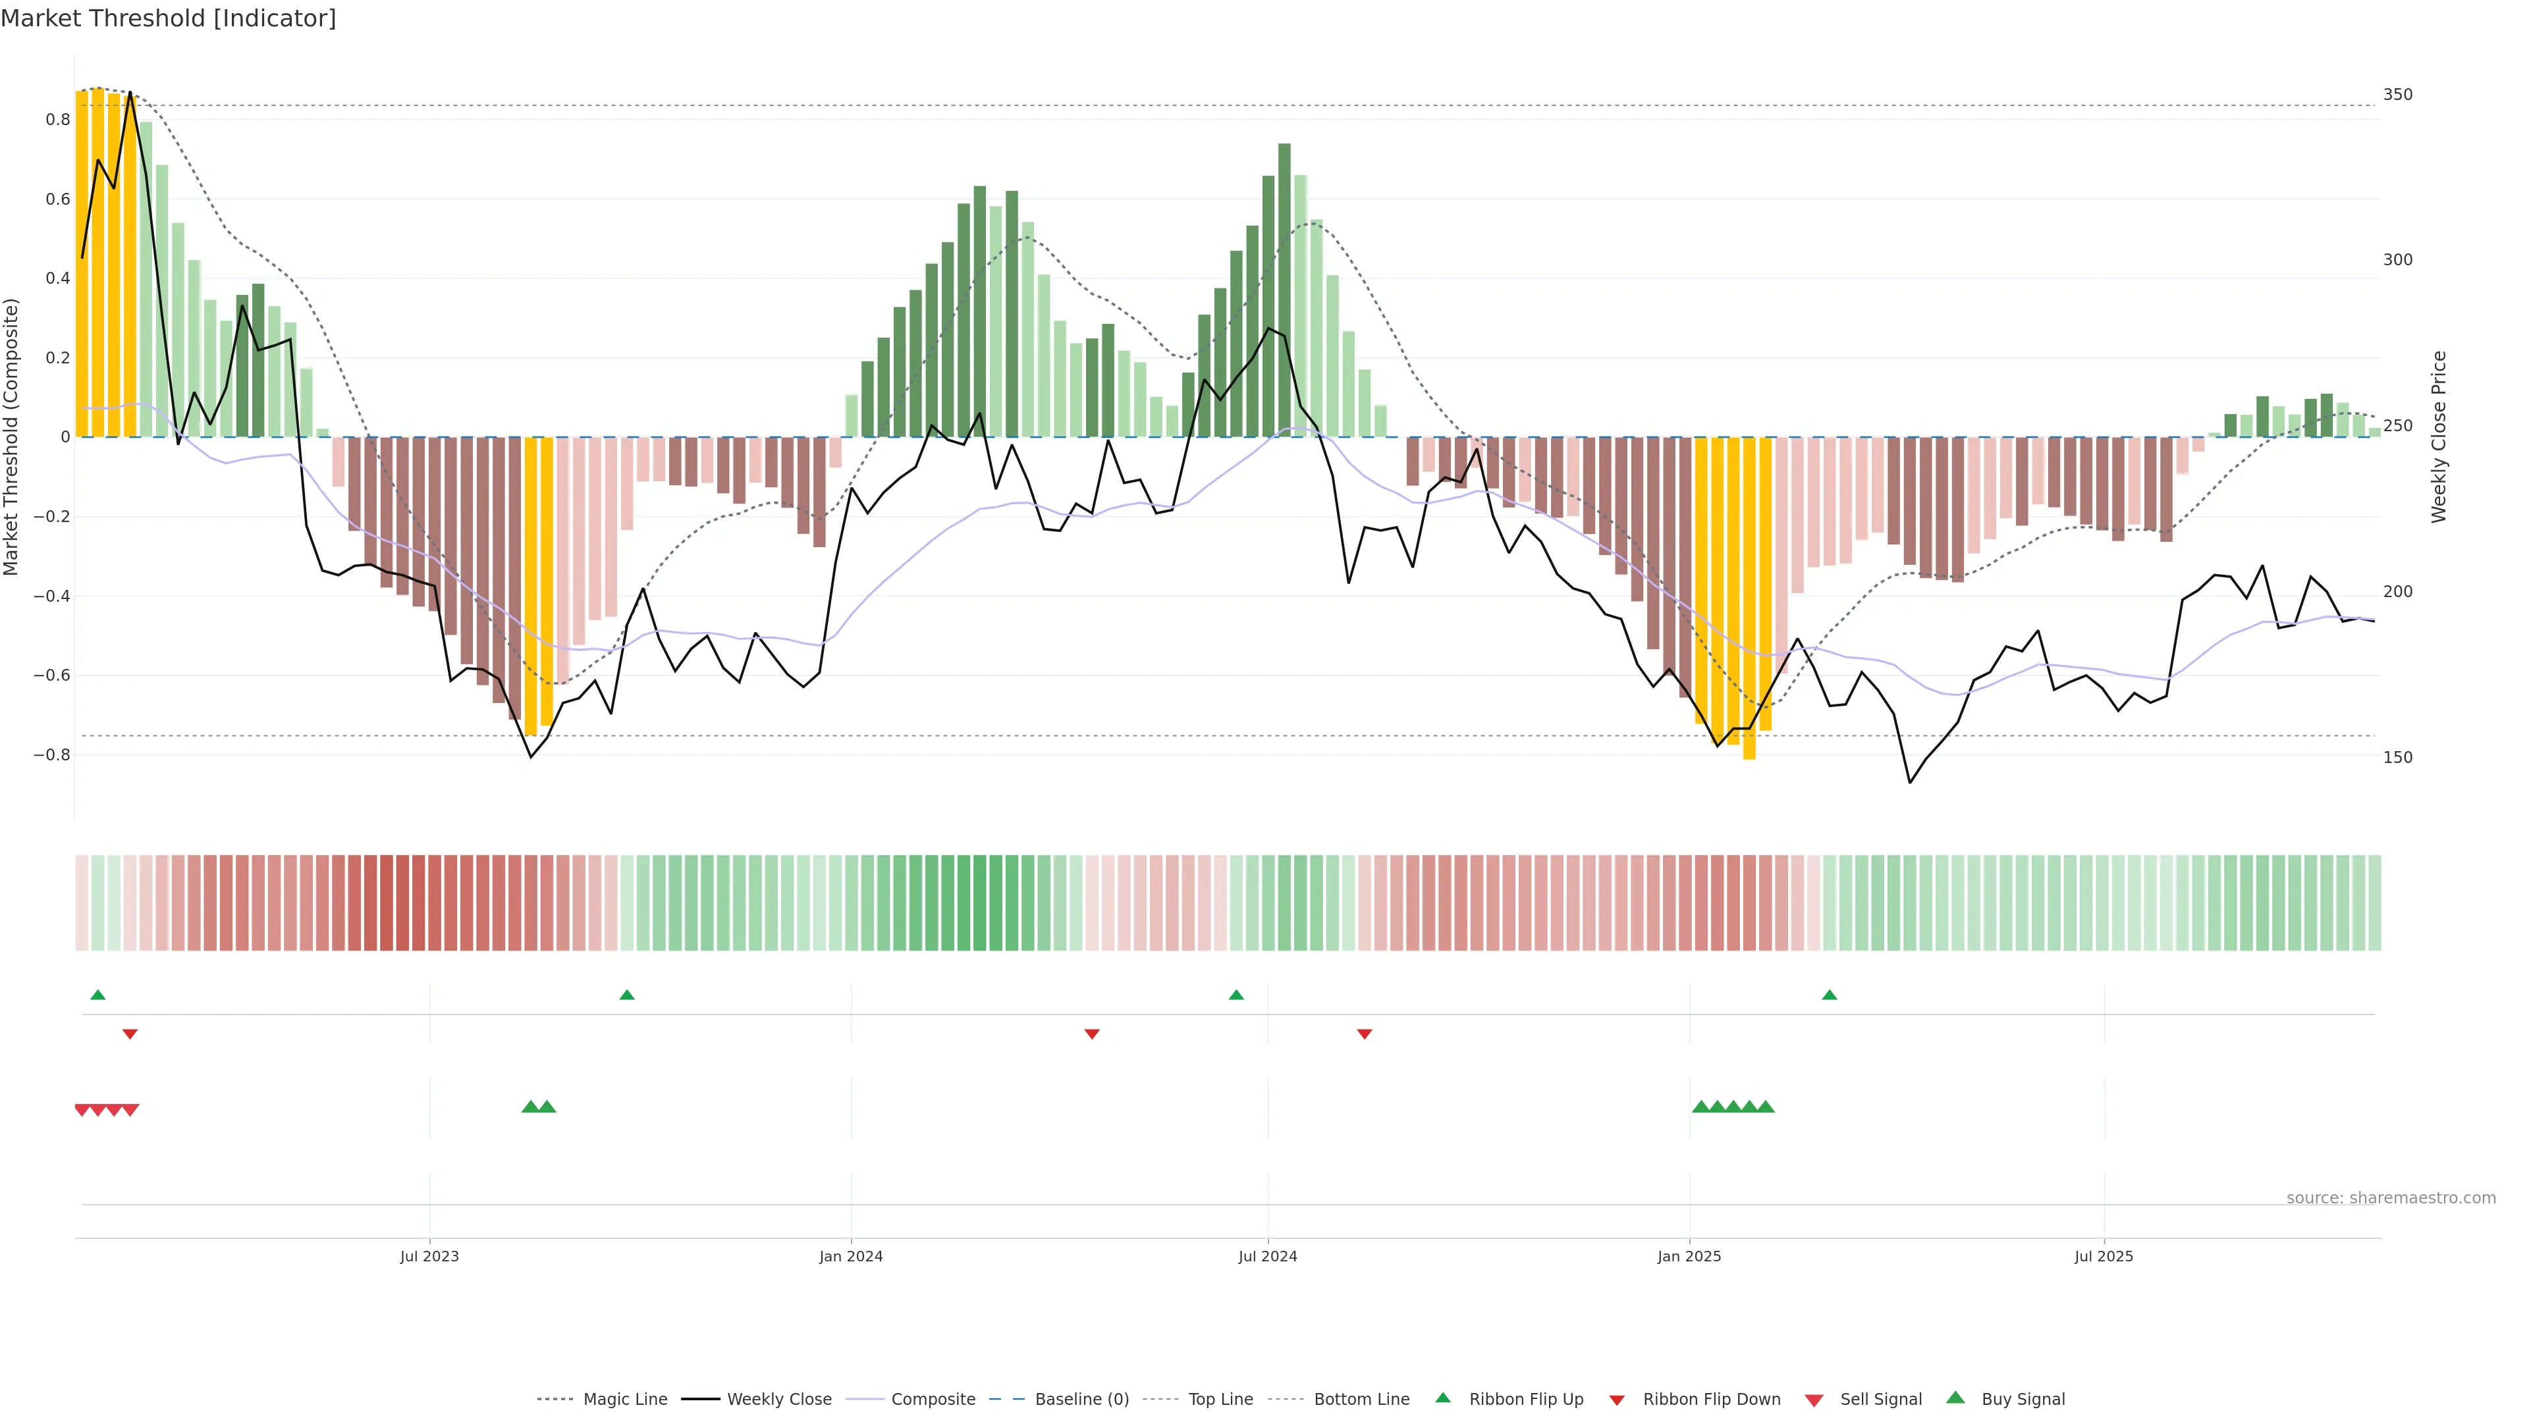Click the Ribbon Flip Up marker before Jul 2024
The image size is (2529, 1422).
click(1236, 995)
